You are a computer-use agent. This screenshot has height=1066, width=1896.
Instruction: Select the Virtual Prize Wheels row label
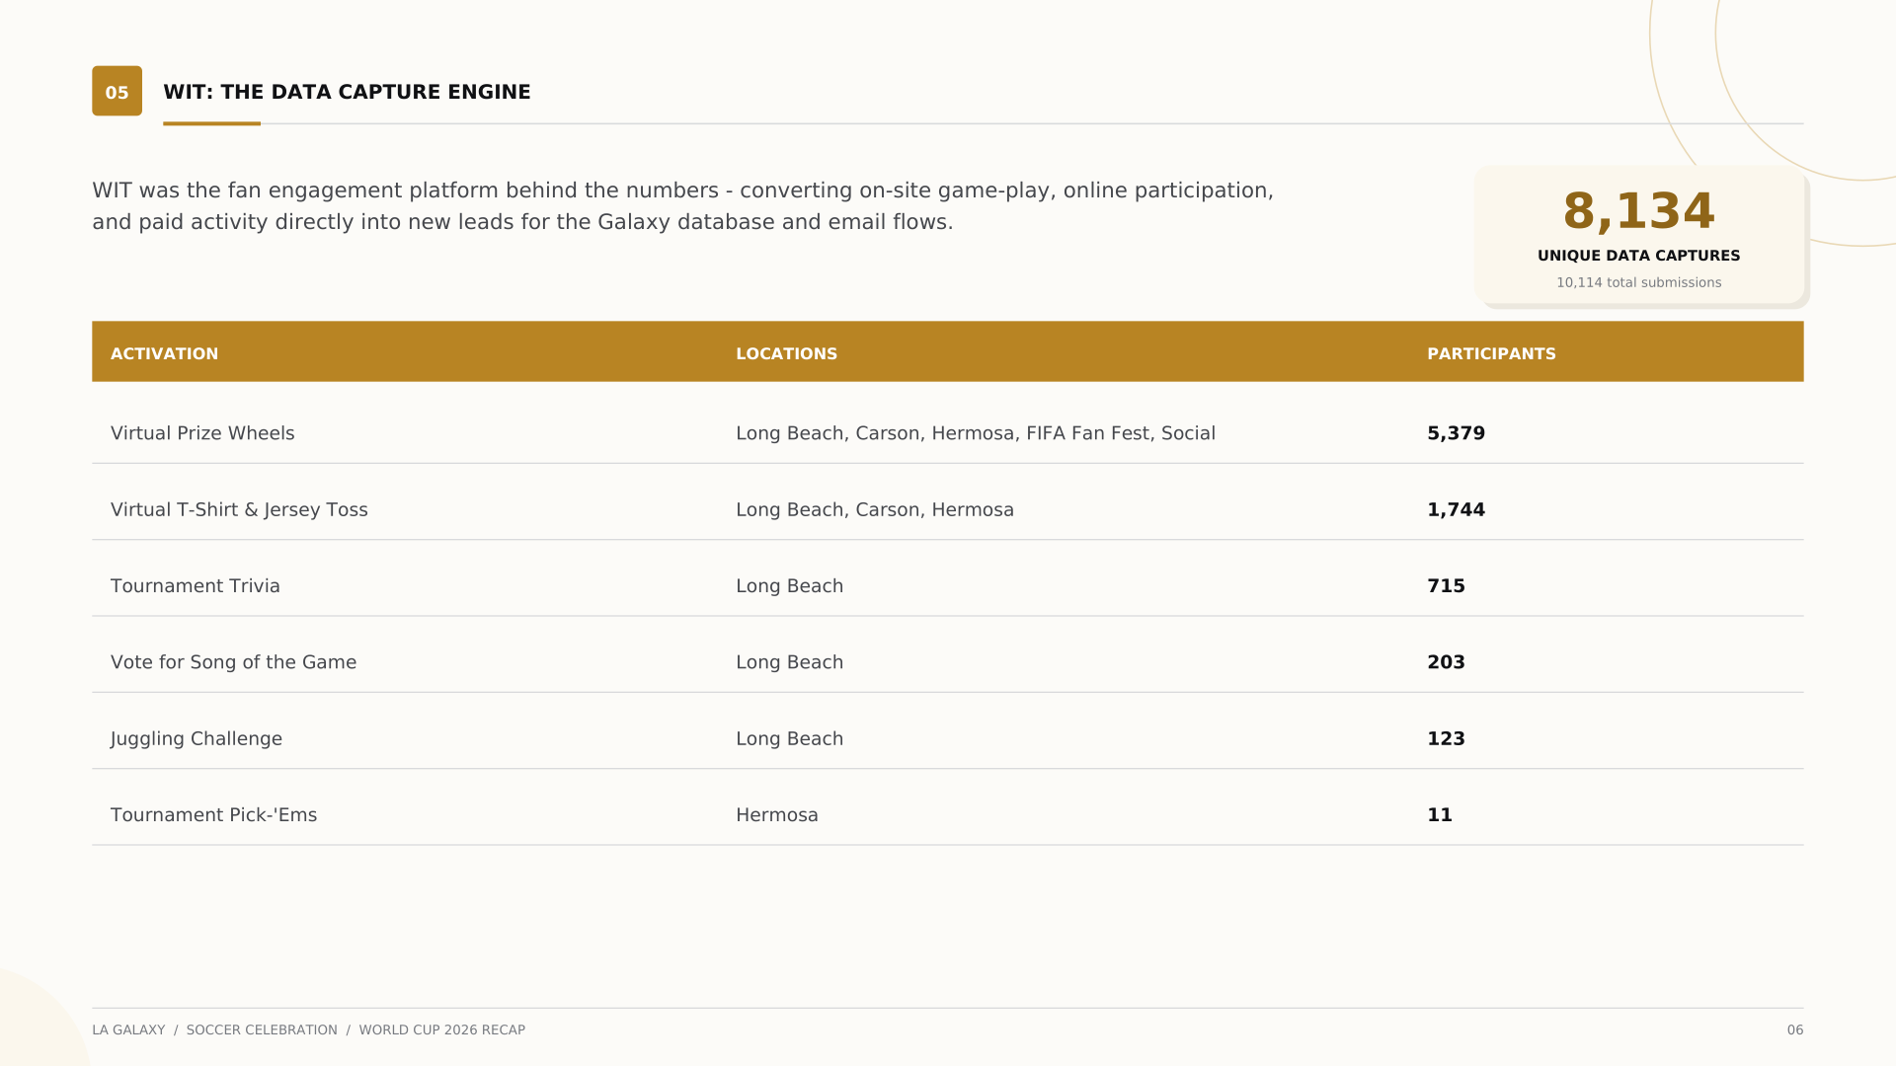tap(202, 433)
